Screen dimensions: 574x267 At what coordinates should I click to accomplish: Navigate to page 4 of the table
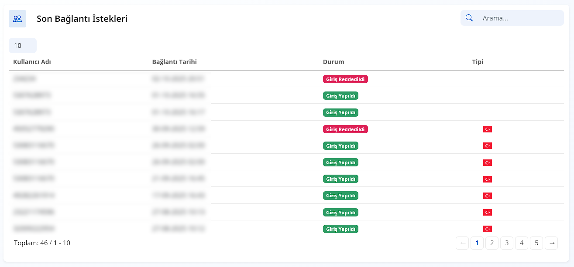coord(522,243)
